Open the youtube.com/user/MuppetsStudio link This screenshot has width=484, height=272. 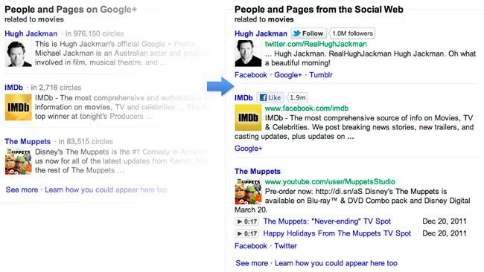[330, 182]
